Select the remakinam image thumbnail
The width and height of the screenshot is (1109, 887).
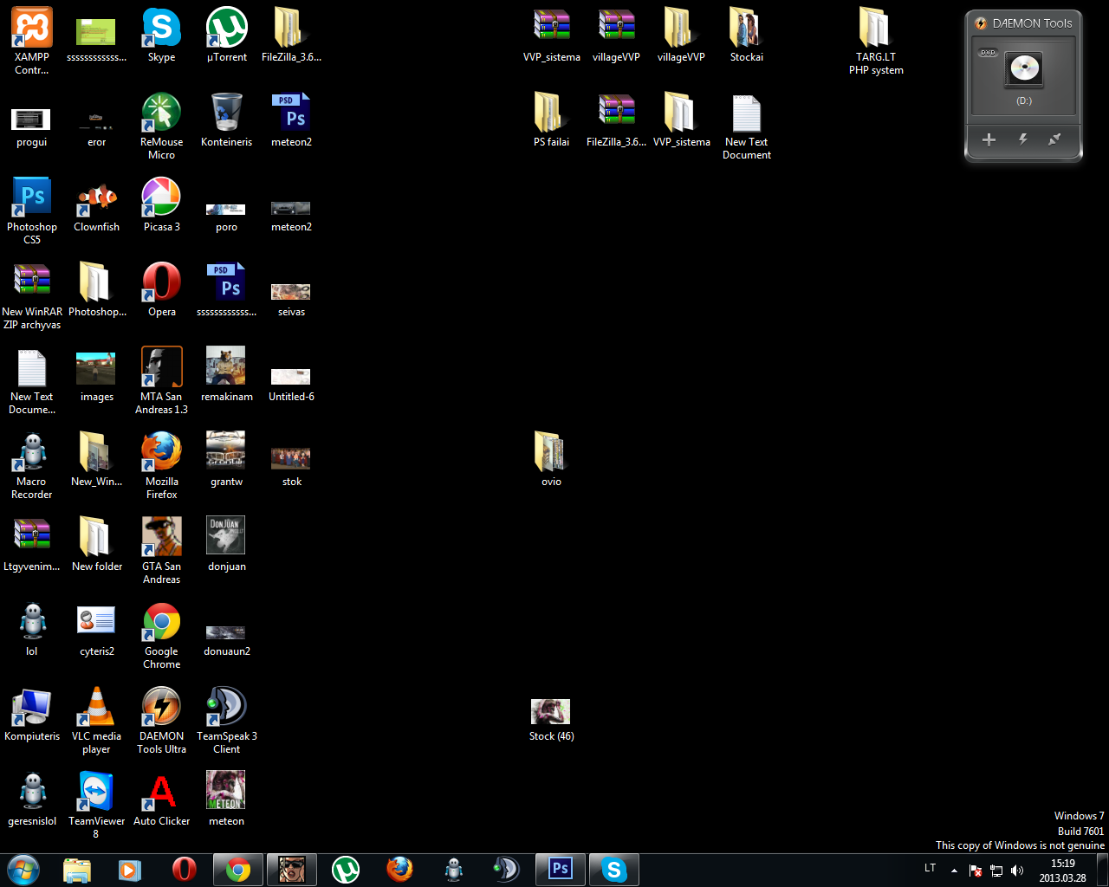click(226, 374)
